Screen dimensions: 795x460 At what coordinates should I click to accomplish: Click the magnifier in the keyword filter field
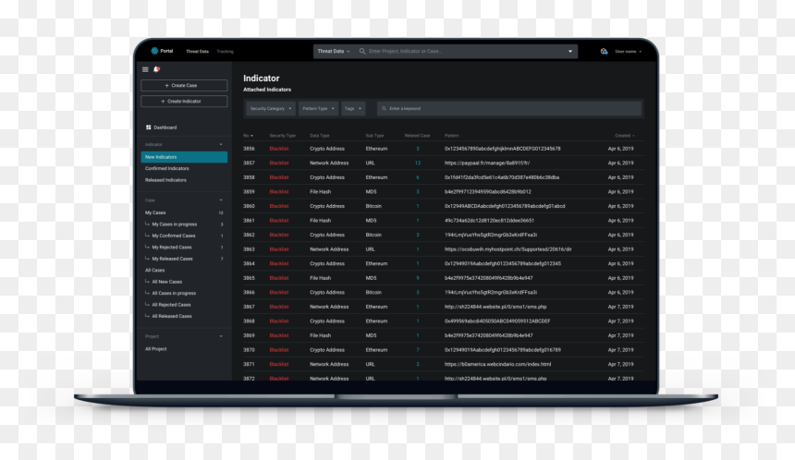(x=384, y=108)
